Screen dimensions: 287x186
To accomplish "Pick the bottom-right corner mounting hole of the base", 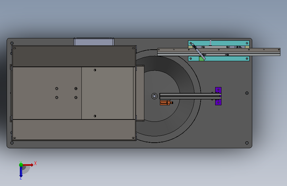I will pos(247,143).
